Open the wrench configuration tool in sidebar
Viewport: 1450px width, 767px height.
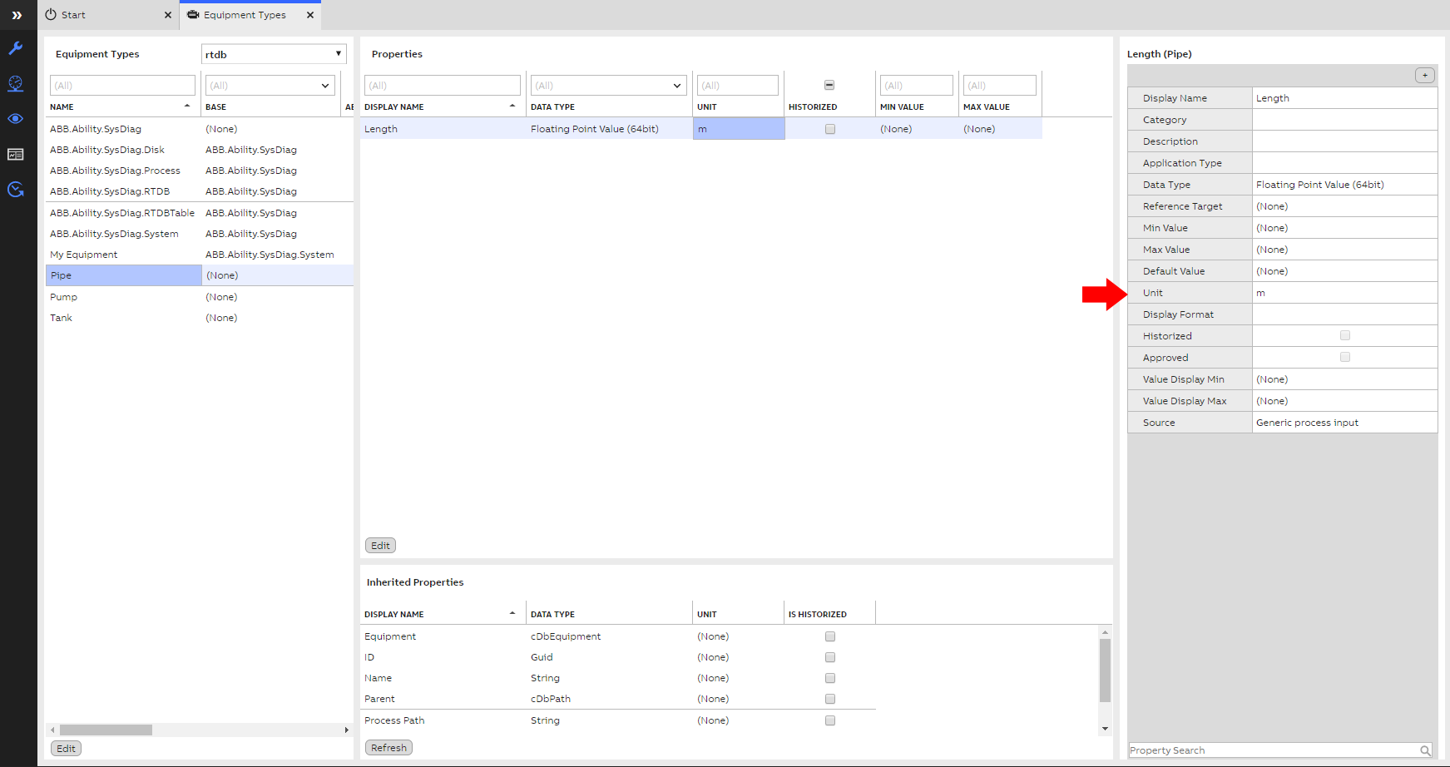coord(16,48)
